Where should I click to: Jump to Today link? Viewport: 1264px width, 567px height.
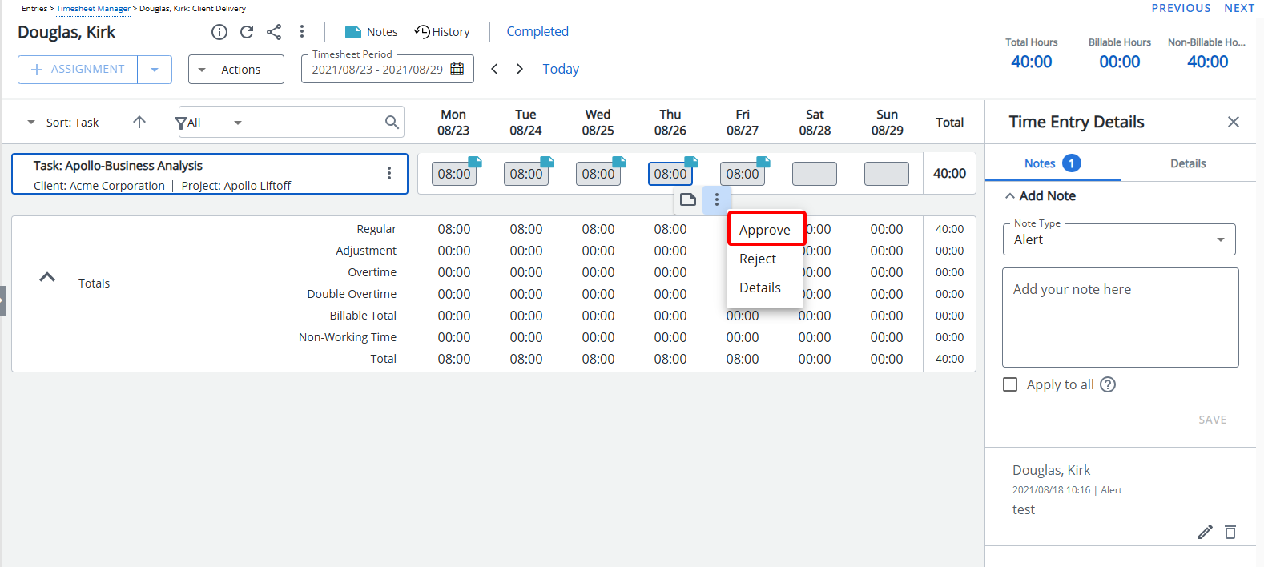[561, 69]
